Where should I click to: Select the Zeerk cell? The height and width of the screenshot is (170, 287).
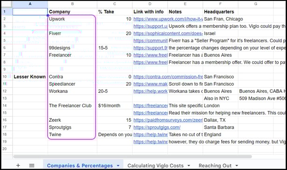[x=72, y=120]
